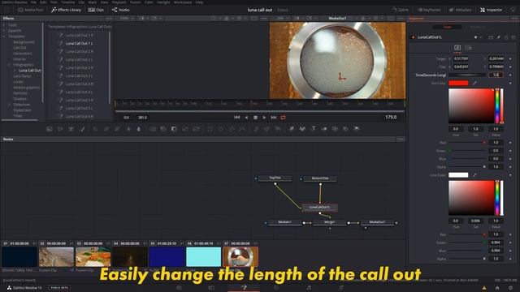Image resolution: width=520 pixels, height=292 pixels.
Task: Open the Nodes panel options menu
Action: pos(401,140)
